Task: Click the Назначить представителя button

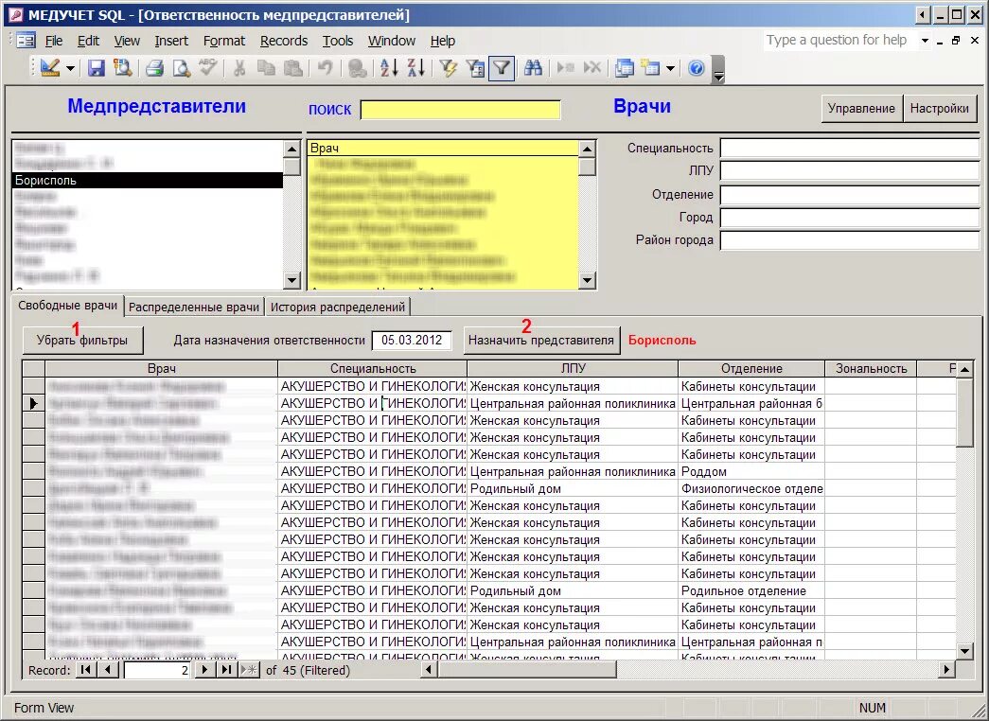Action: coord(541,341)
